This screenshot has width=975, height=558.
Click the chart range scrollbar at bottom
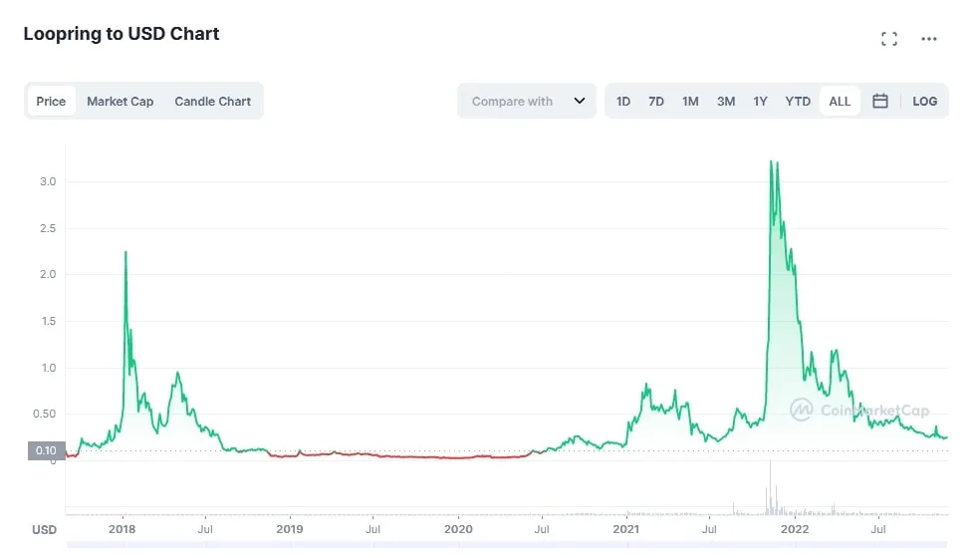[507, 544]
